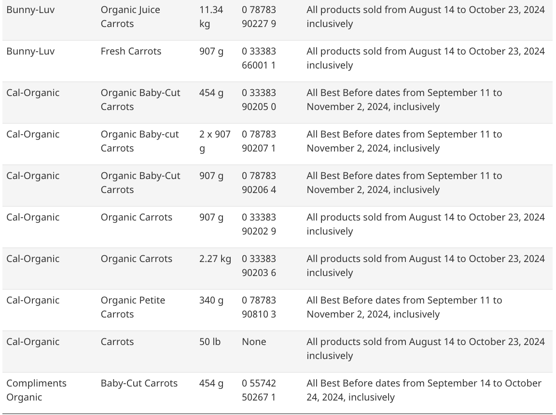Image resolution: width=556 pixels, height=415 pixels.
Task: Select Organic Petite Carrots product name
Action: [x=133, y=307]
